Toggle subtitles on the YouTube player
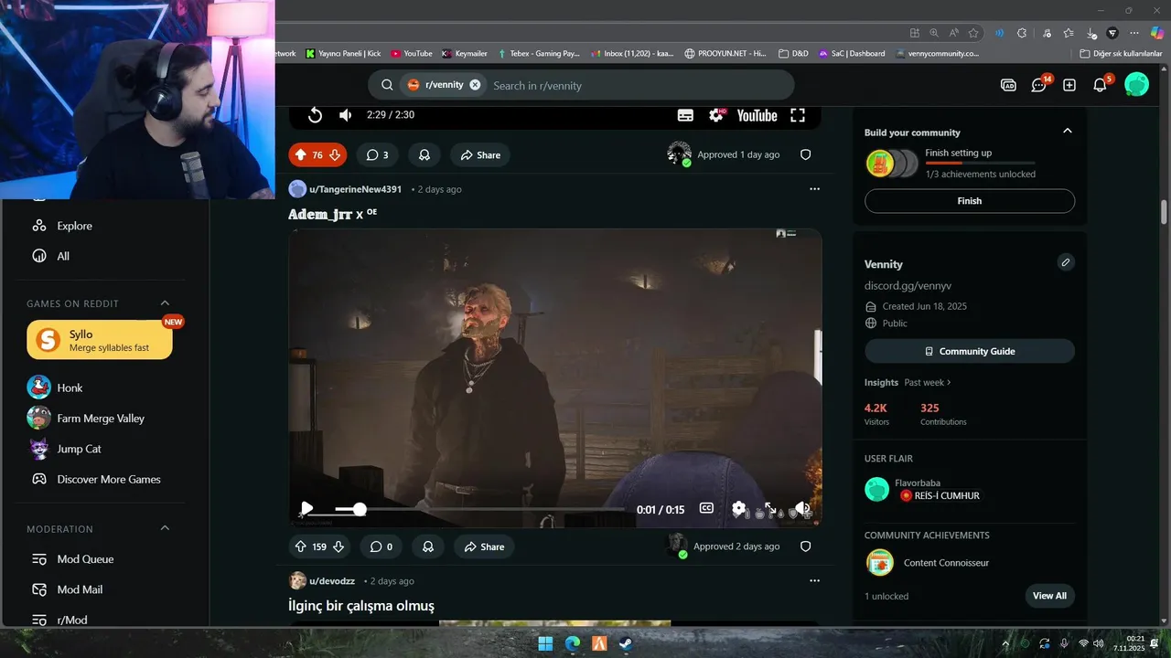The image size is (1171, 658). coord(685,115)
